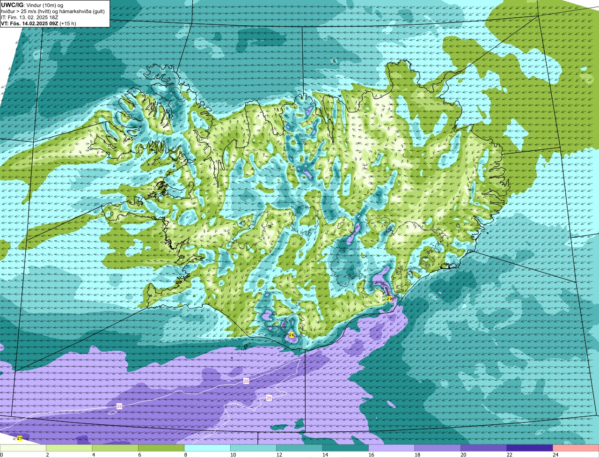Click the 18–20 m/s purple legend swatch
The height and width of the screenshot is (458, 599).
(438, 448)
